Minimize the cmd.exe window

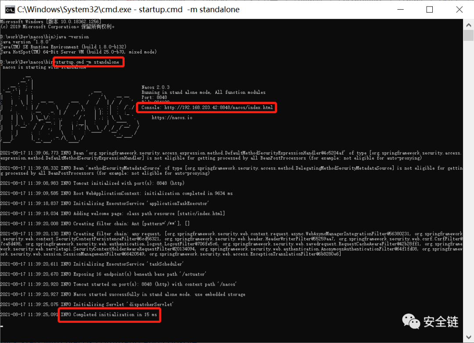tap(401, 10)
